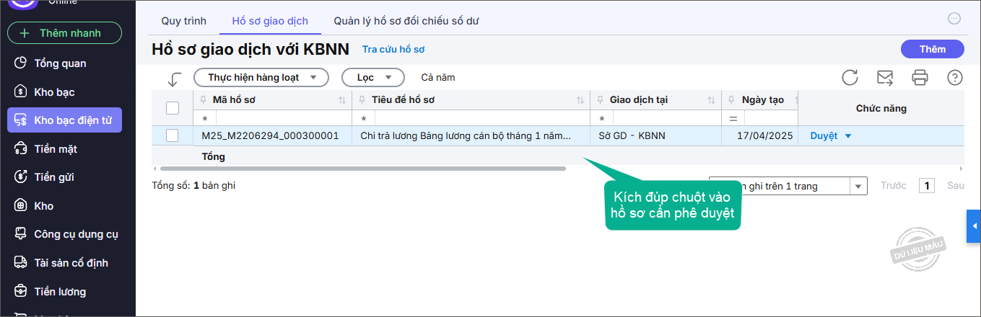Select cell M25_M2206294_000300001

(x=272, y=135)
